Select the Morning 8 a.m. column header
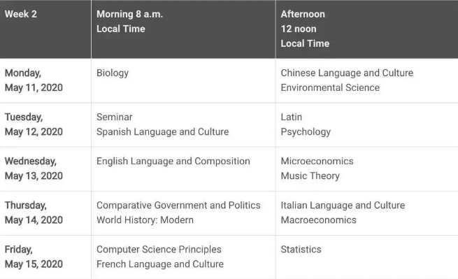 pyautogui.click(x=183, y=29)
